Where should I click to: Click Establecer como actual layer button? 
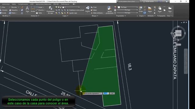point(75,10)
